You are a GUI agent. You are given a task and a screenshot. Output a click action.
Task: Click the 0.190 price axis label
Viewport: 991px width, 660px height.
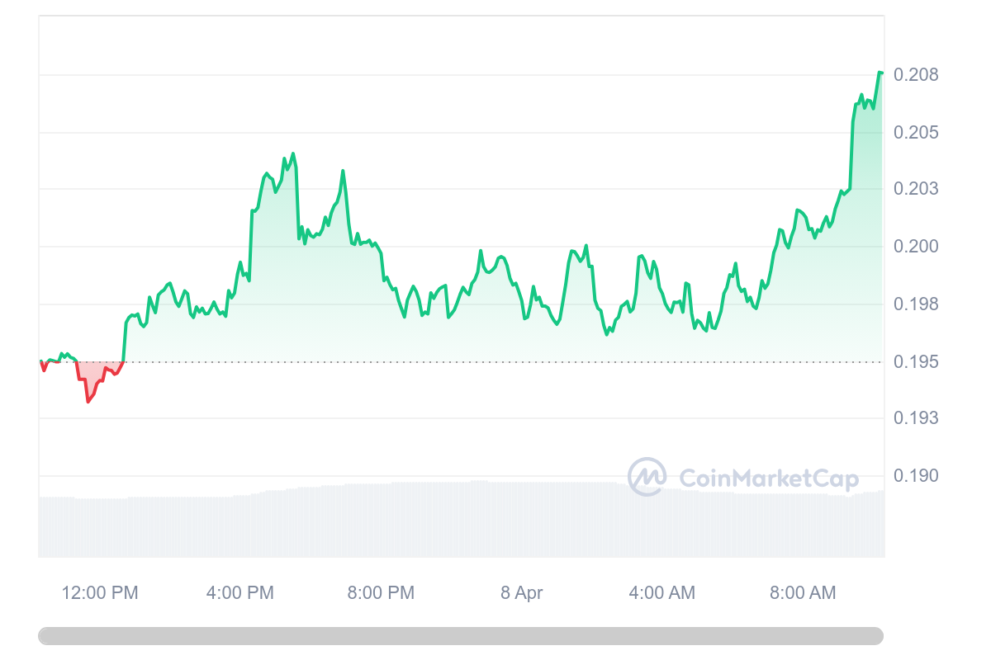coord(918,476)
